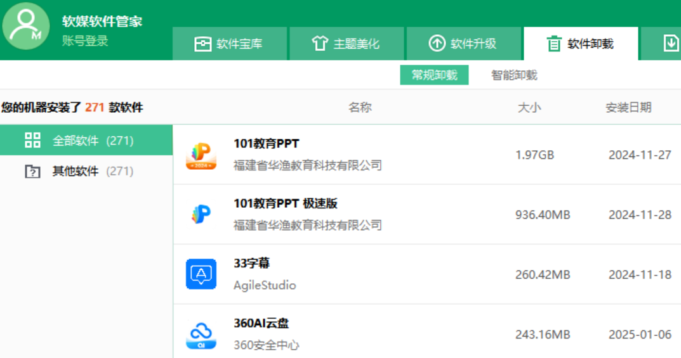Click the 软件卸载 trash bin icon
Screen dimensions: 681x358
(553, 44)
